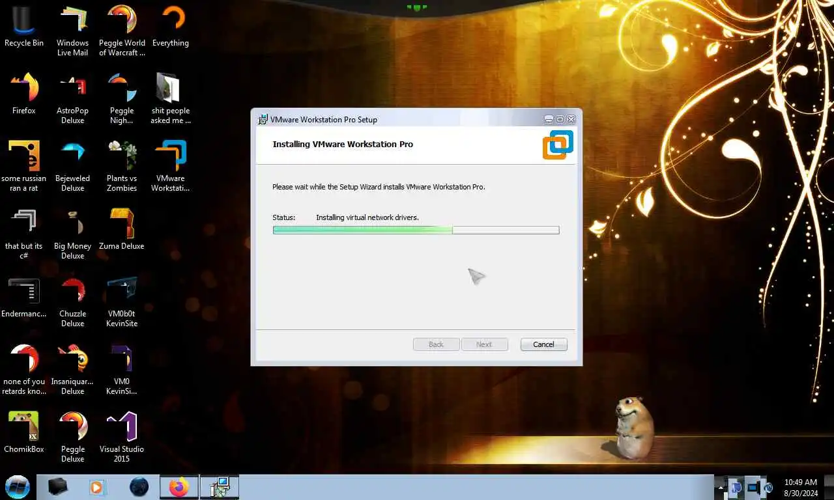Viewport: 834px width, 500px height.
Task: Select the Zuma Deluxe desktop icon
Action: (x=122, y=230)
